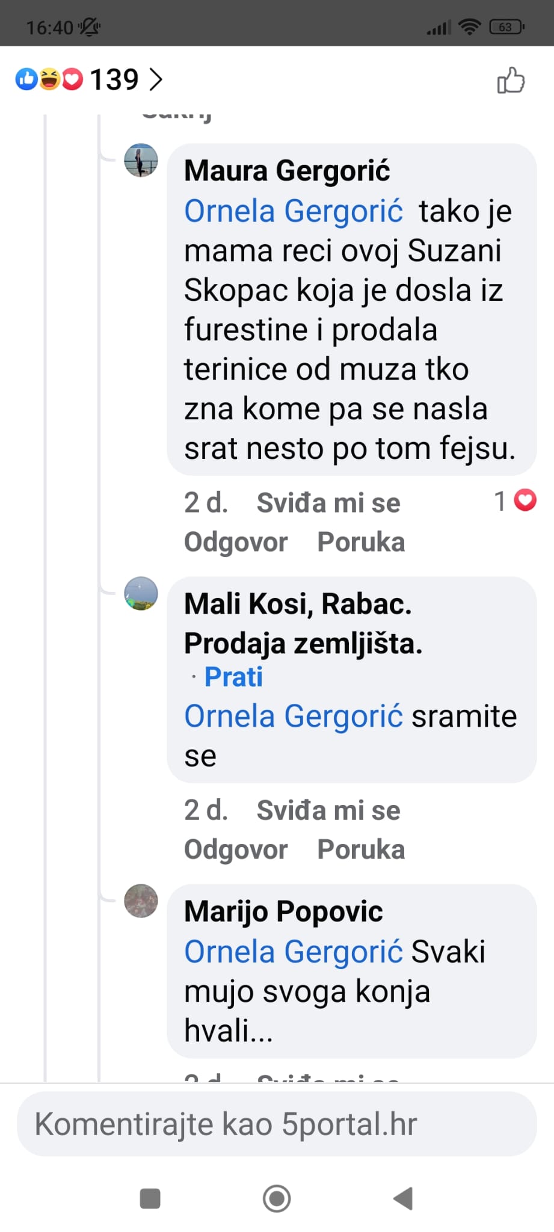Reply to Maura Gergorić's comment via Odgovor
Screen dimensions: 554x1232
[x=236, y=542]
